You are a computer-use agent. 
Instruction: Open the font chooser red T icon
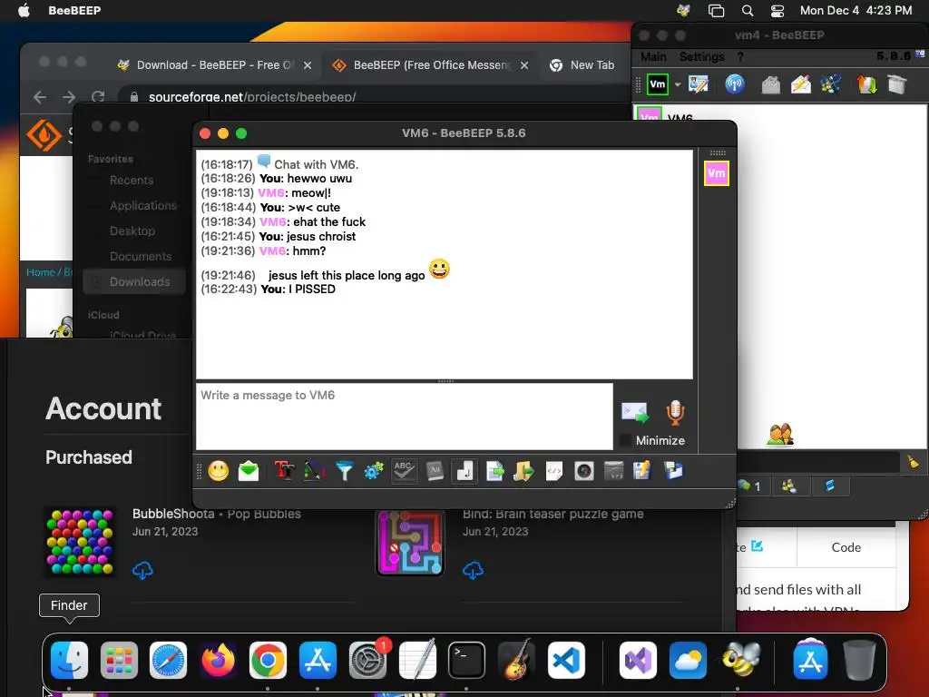click(x=284, y=471)
